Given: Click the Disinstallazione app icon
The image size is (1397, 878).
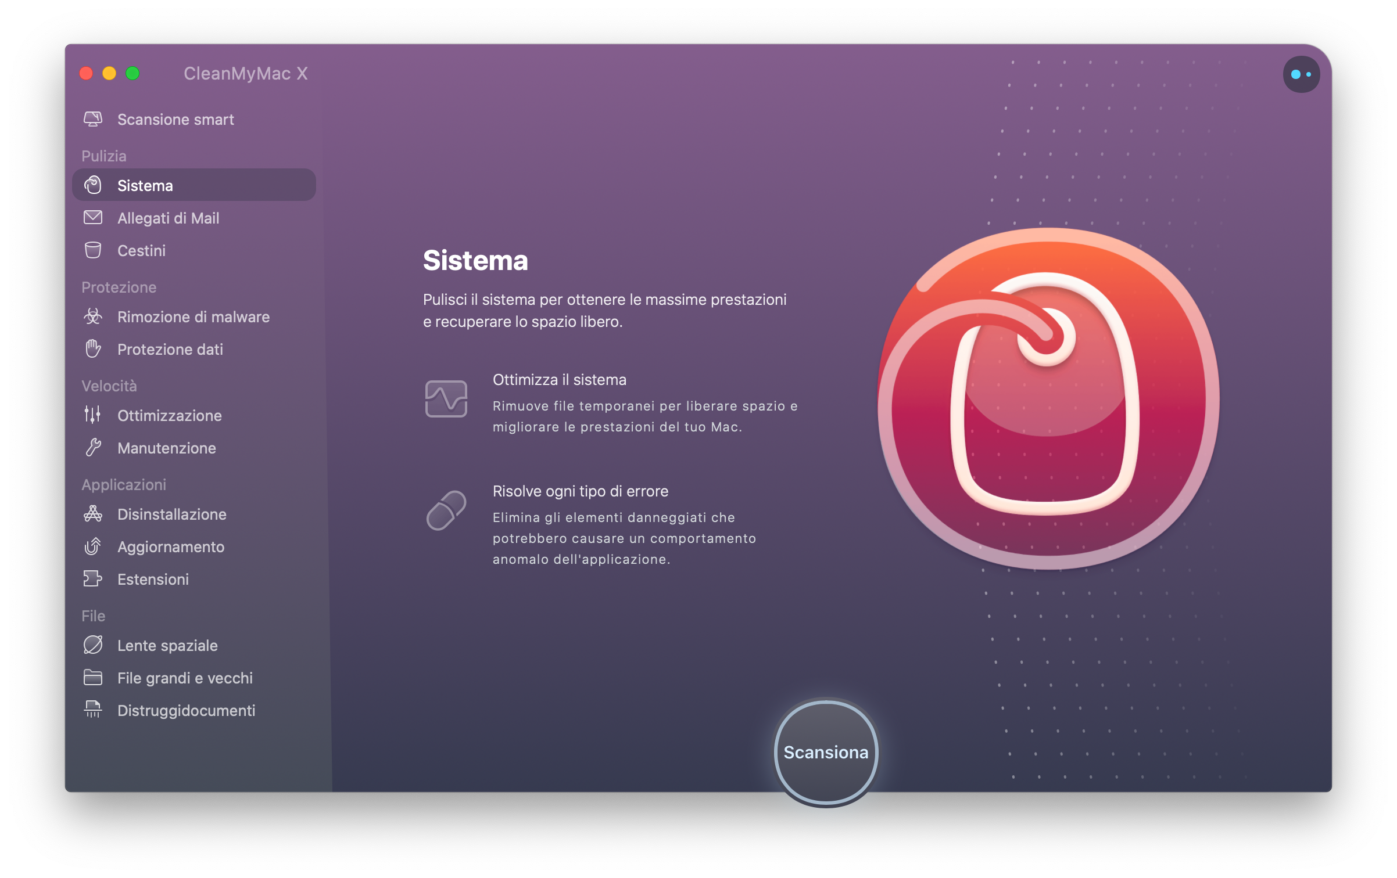Looking at the screenshot, I should click(x=93, y=514).
